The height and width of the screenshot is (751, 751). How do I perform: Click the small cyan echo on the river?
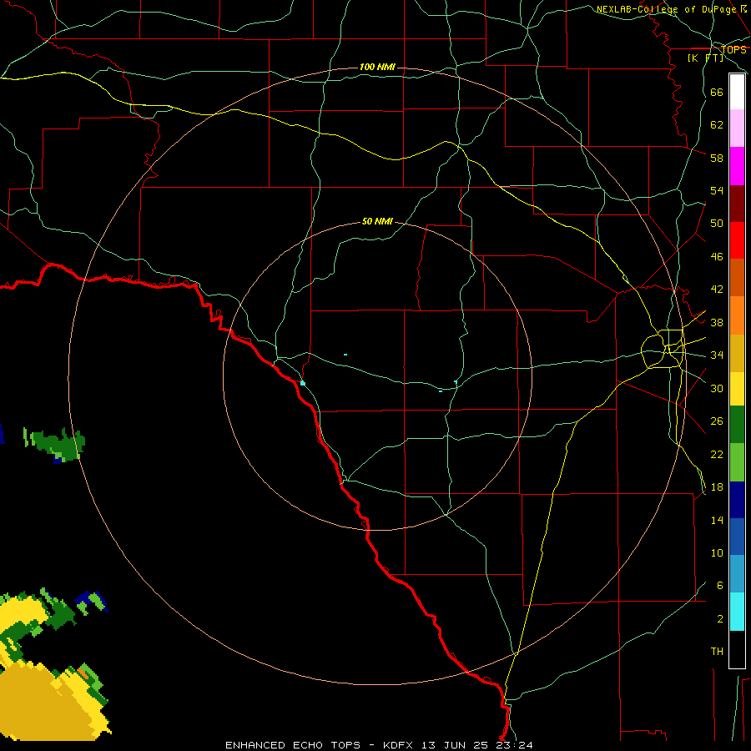tap(303, 383)
